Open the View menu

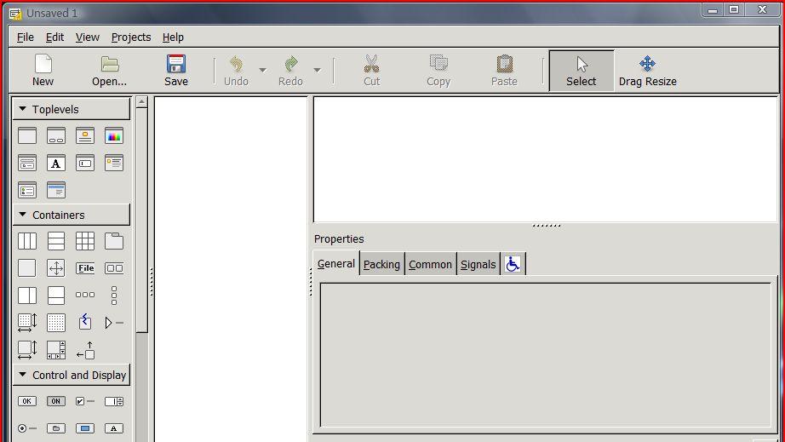point(87,37)
